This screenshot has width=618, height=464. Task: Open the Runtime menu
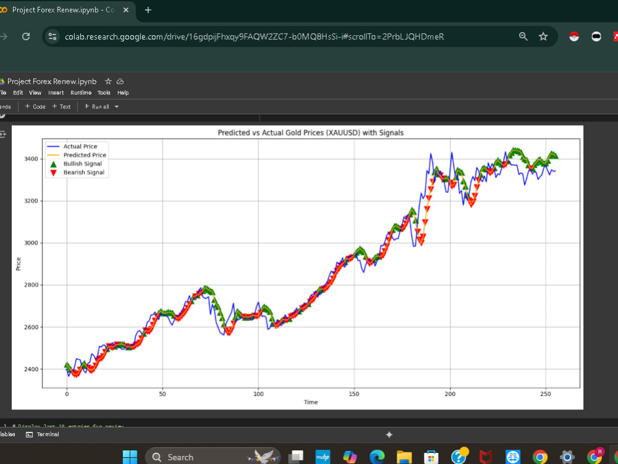pos(81,93)
